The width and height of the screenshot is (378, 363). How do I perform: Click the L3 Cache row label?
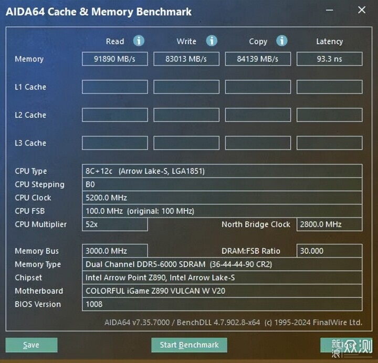30,143
